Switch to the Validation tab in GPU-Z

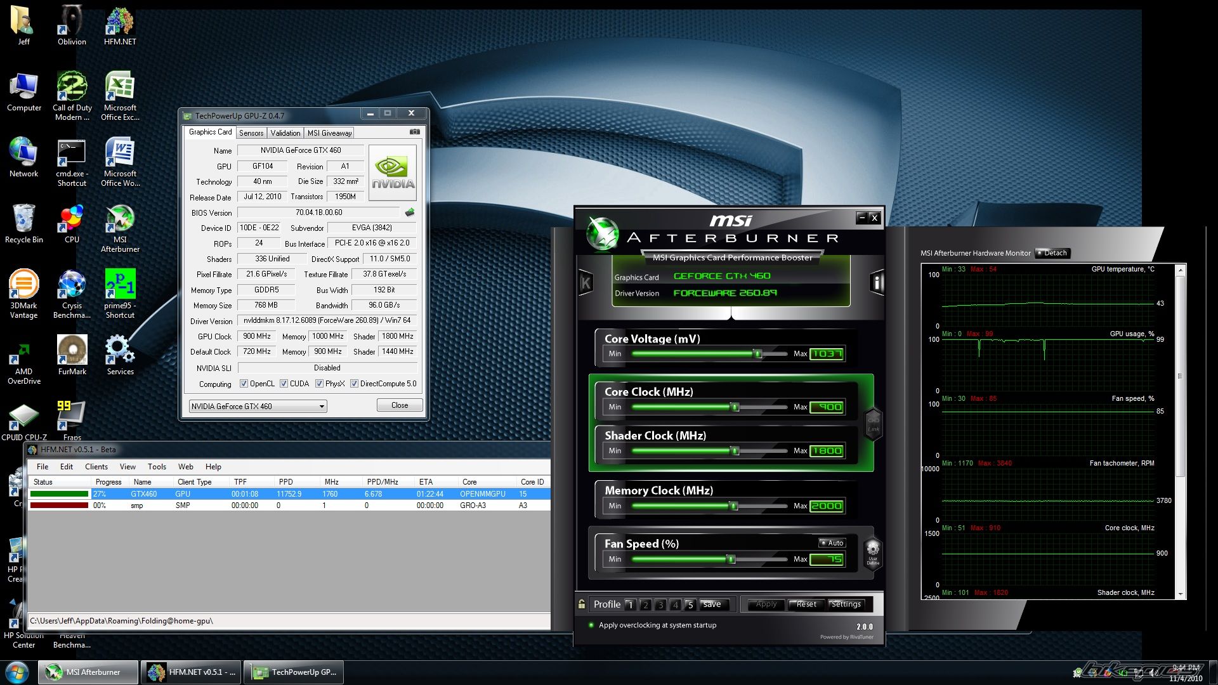(285, 133)
